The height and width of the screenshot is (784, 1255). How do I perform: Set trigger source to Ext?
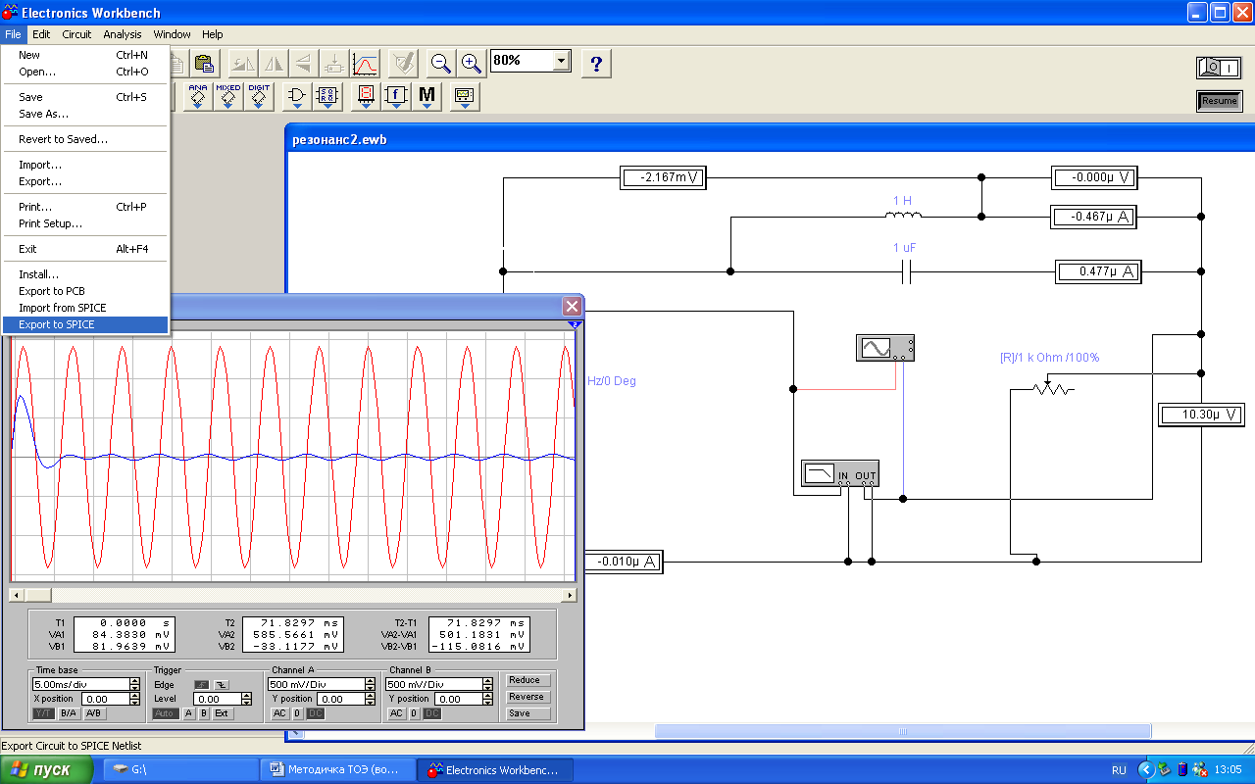point(222,713)
